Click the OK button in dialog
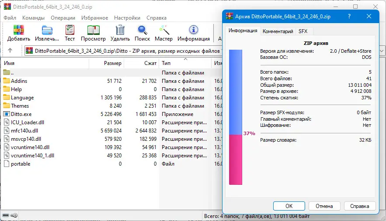 (x=289, y=206)
